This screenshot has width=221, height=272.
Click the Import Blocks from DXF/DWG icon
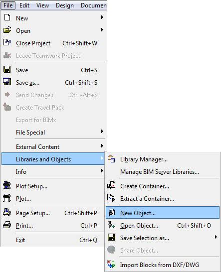[x=111, y=265]
